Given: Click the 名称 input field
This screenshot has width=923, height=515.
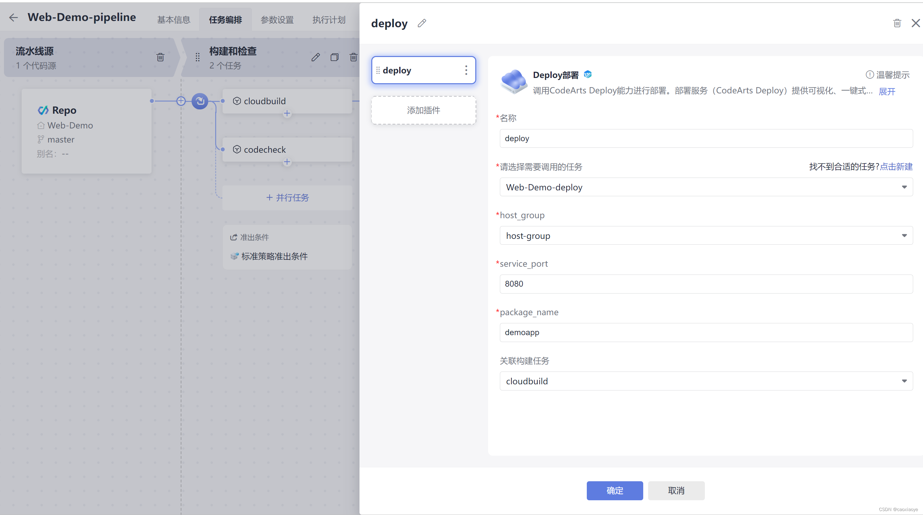Looking at the screenshot, I should pos(706,138).
